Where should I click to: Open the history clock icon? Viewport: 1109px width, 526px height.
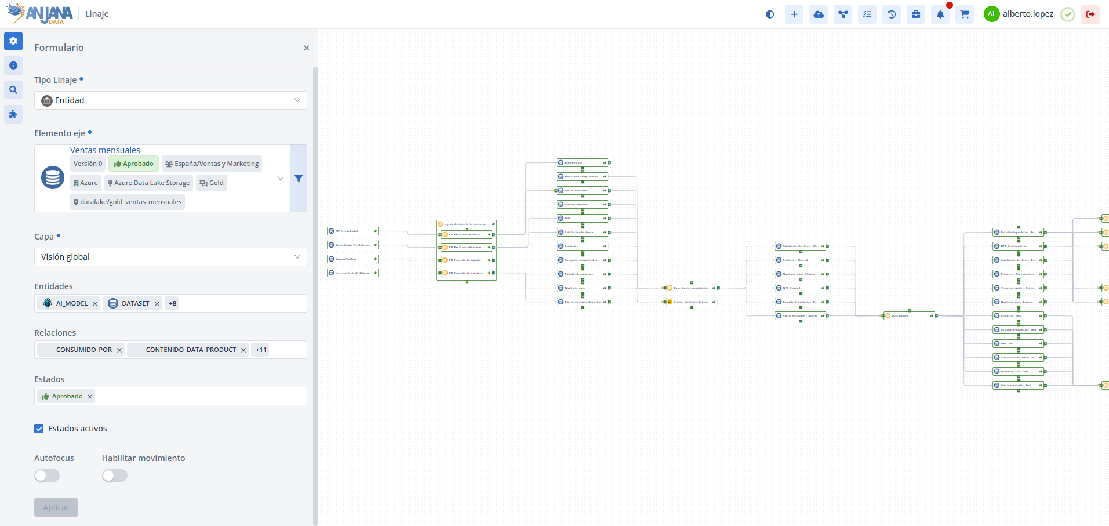[x=892, y=14]
